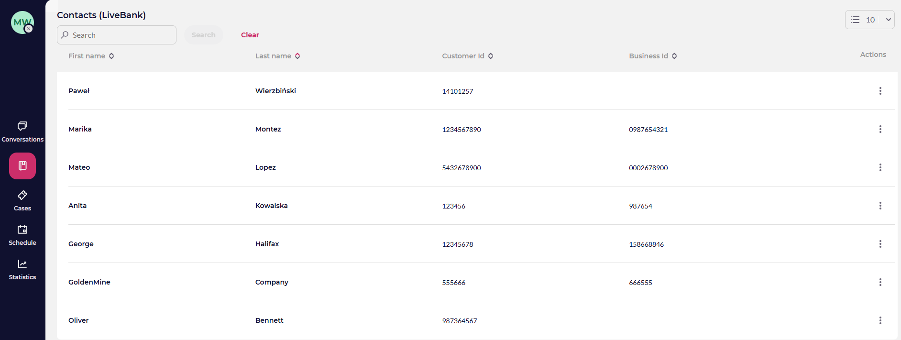Click the MW user avatar
The height and width of the screenshot is (340, 901).
coord(22,22)
